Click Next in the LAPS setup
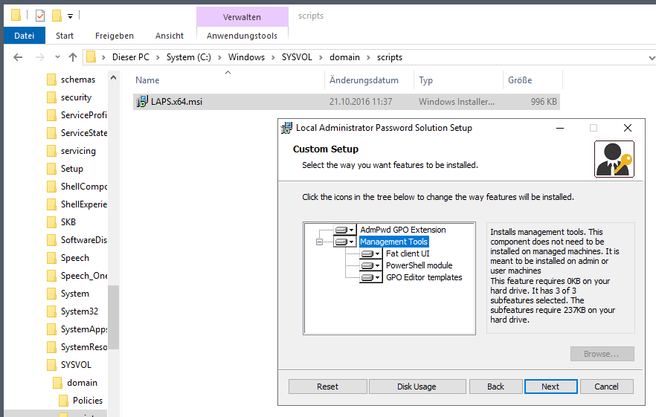The height and width of the screenshot is (417, 656). [x=550, y=387]
